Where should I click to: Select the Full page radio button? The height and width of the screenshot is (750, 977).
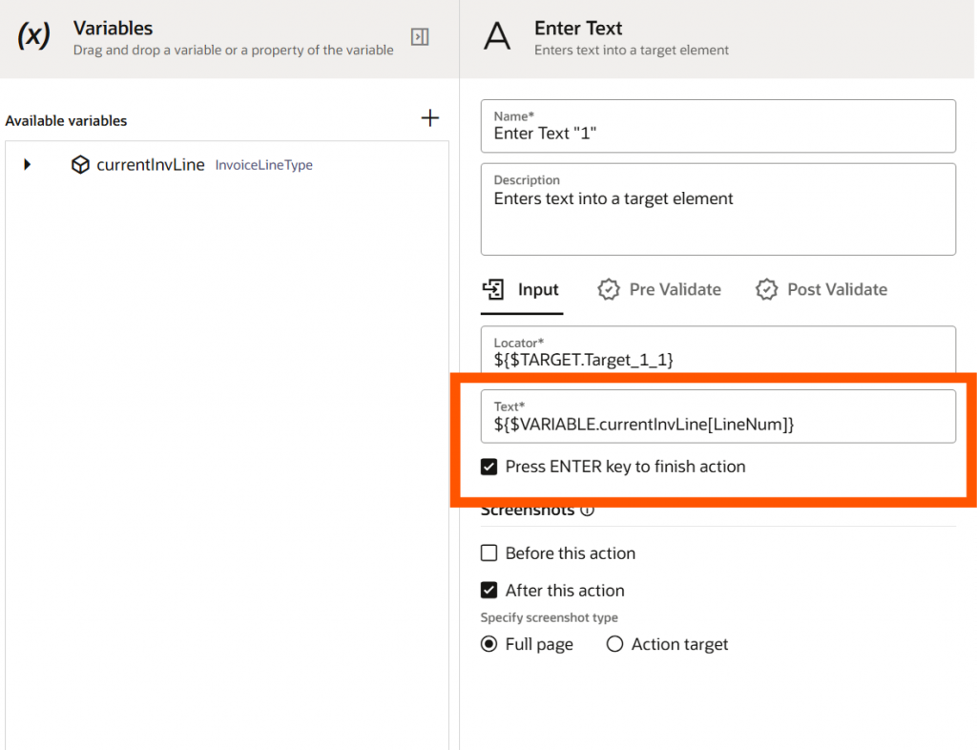pos(489,644)
